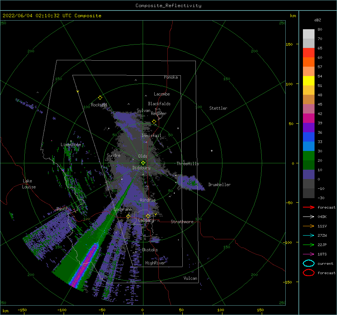Click the cyan current ellipse icon

(x=309, y=263)
